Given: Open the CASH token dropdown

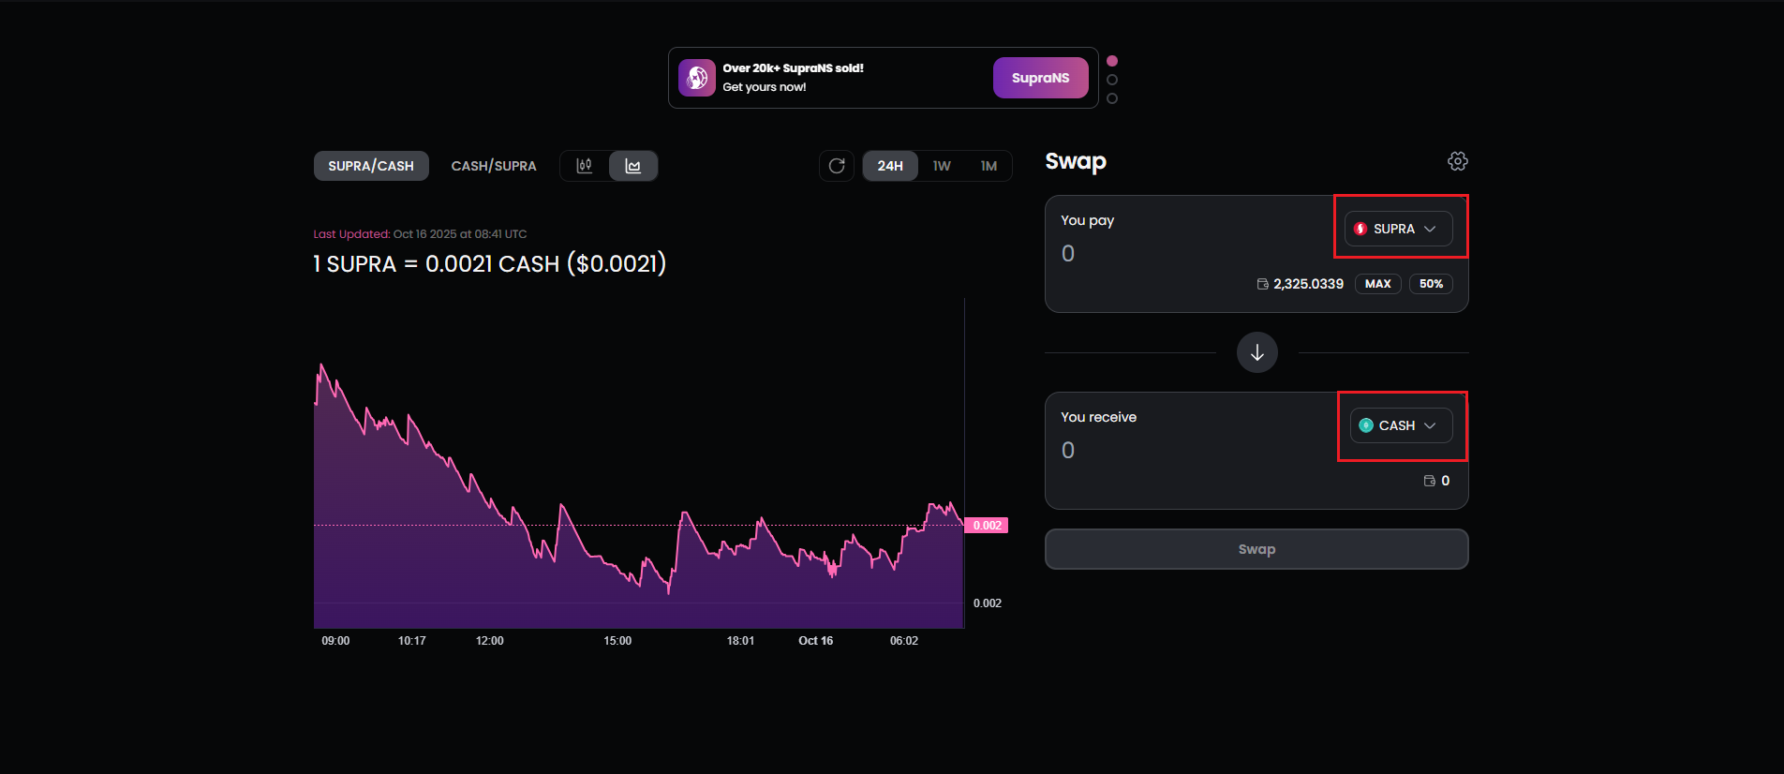Looking at the screenshot, I should pyautogui.click(x=1401, y=425).
